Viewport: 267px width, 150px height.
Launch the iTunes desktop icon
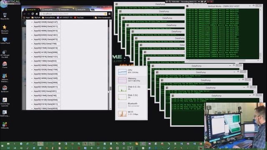[x=5, y=65]
